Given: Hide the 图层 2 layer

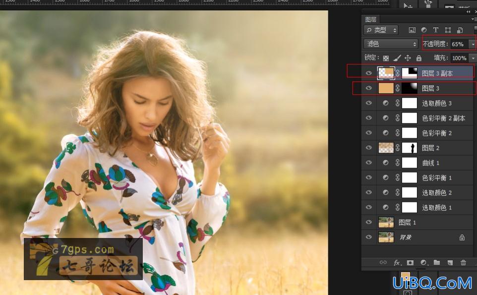Looking at the screenshot, I should click(x=369, y=148).
